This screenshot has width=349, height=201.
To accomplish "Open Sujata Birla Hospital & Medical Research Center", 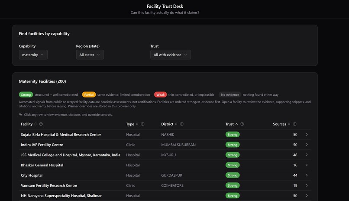I will (x=61, y=134).
